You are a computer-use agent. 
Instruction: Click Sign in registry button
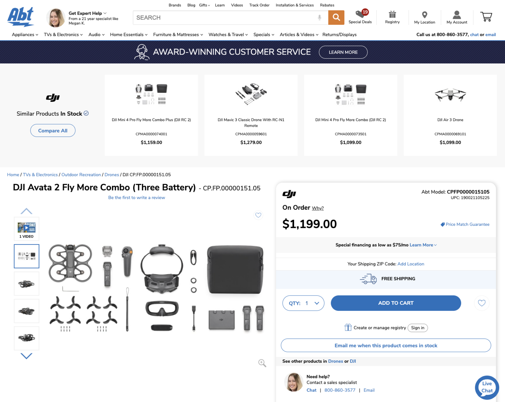coord(417,328)
